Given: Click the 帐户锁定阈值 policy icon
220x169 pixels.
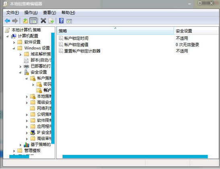Looking at the screenshot, I should pyautogui.click(x=61, y=45).
